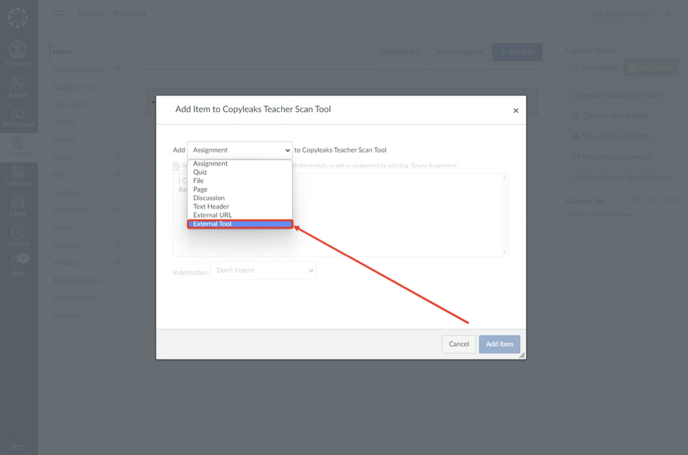Screen dimensions: 688x455
Task: Open Modules link in the course menu
Action: [x=67, y=264]
